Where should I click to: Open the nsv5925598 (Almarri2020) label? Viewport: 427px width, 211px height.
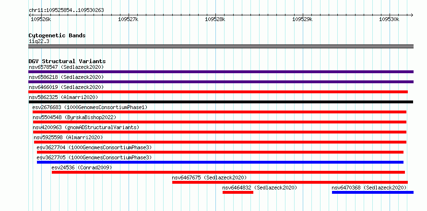pyautogui.click(x=68, y=137)
